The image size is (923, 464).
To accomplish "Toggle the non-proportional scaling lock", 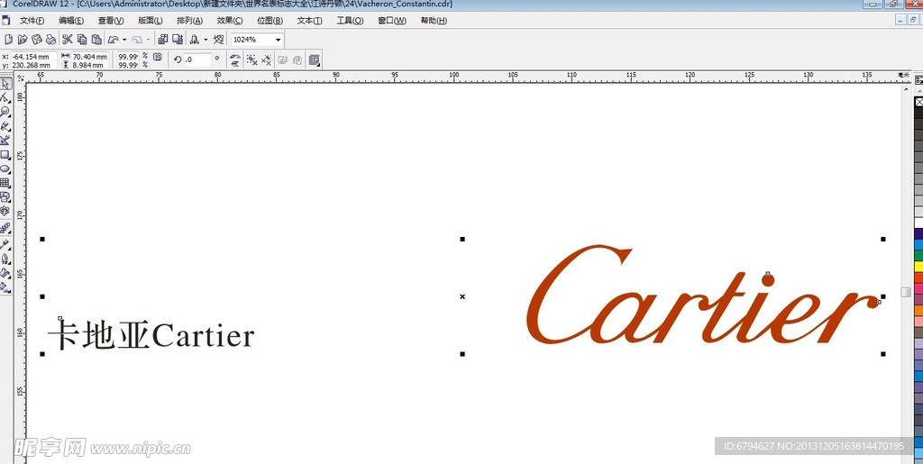I will click(158, 58).
